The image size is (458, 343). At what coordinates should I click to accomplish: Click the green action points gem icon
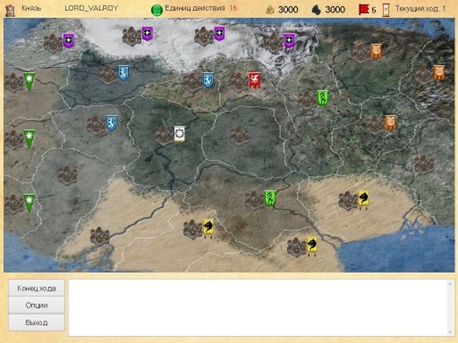click(157, 10)
